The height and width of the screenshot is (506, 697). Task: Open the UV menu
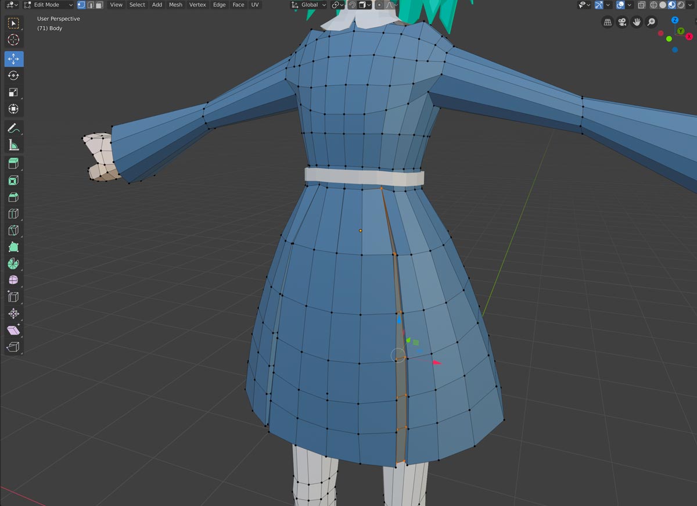pos(255,5)
